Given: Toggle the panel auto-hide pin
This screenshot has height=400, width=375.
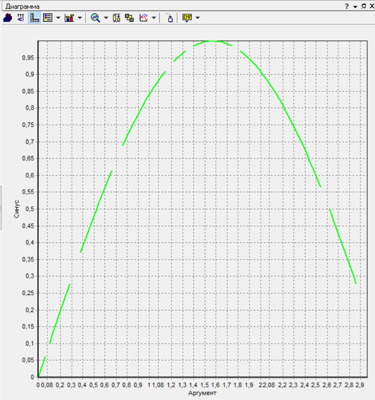Looking at the screenshot, I should pyautogui.click(x=364, y=6).
